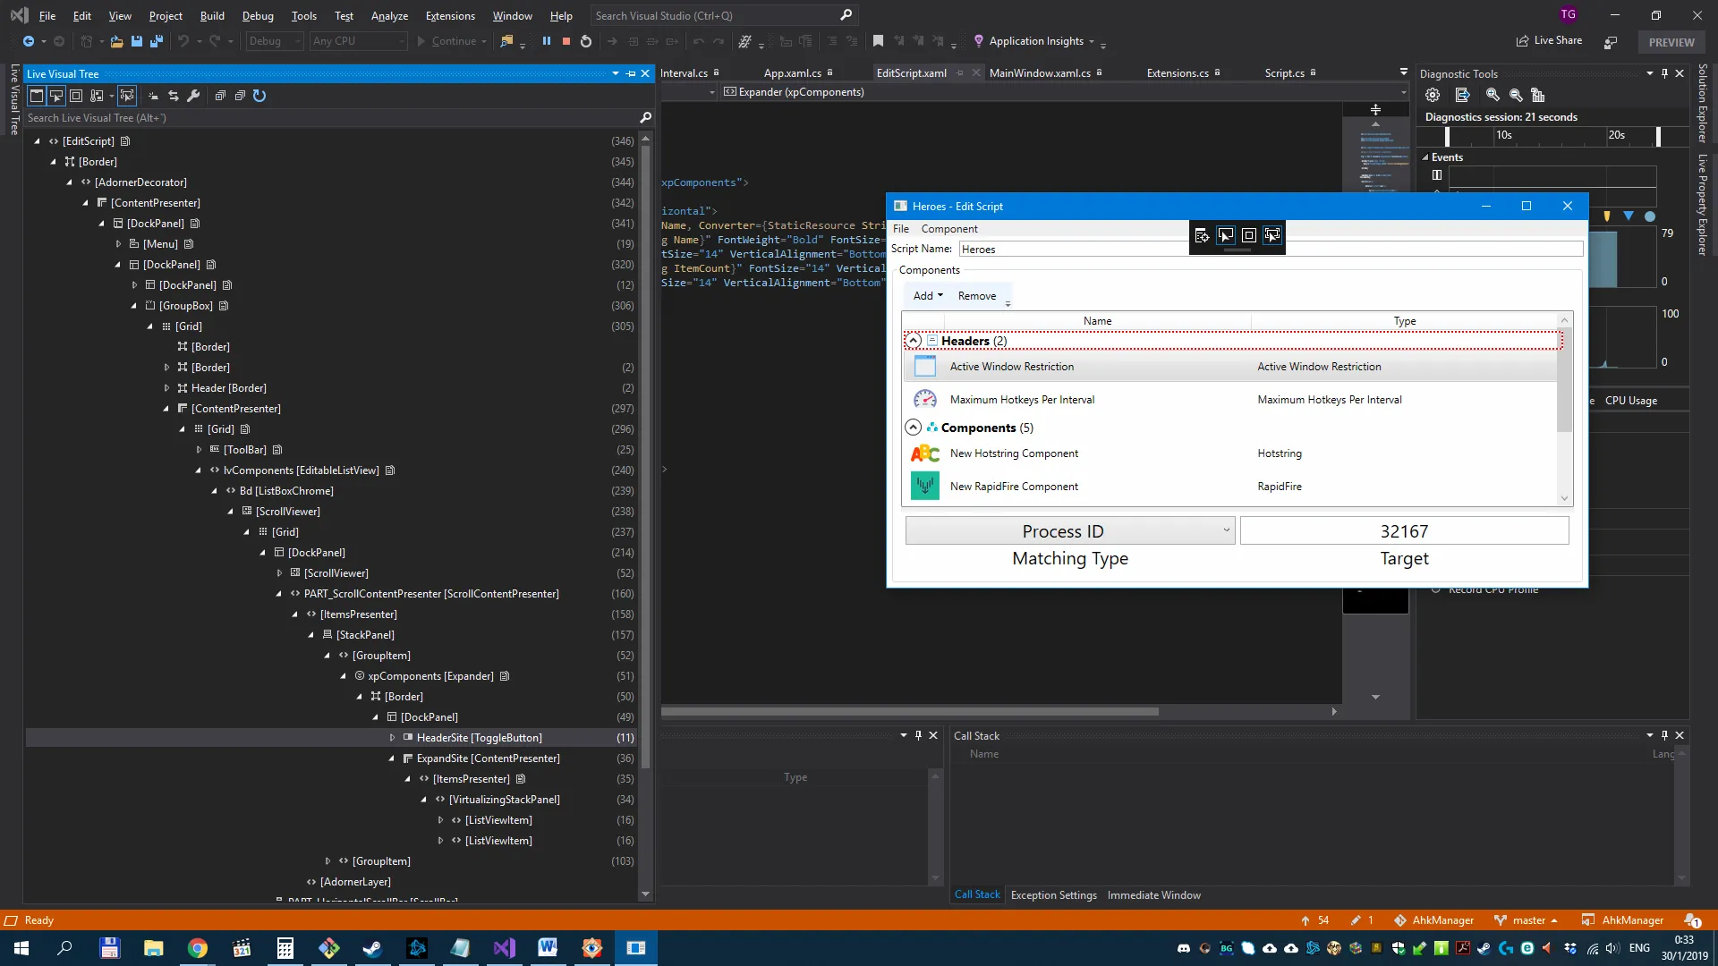This screenshot has width=1718, height=966.
Task: Click the Script Name input field
Action: [x=1074, y=250]
